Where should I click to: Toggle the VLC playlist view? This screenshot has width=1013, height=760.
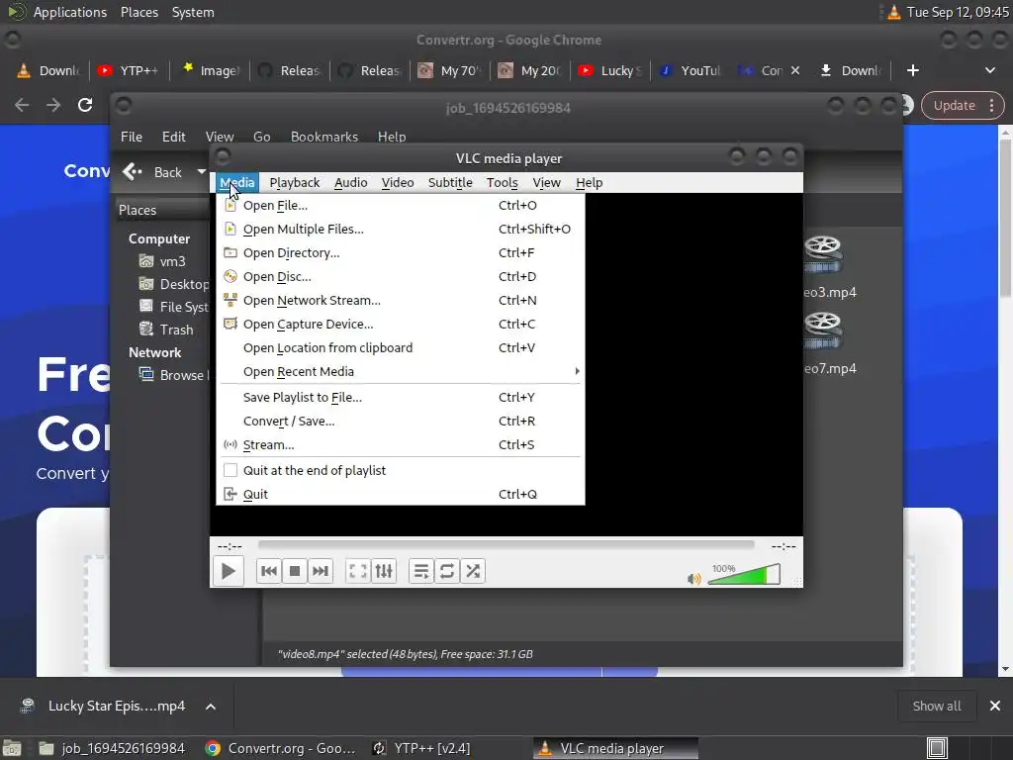point(421,571)
